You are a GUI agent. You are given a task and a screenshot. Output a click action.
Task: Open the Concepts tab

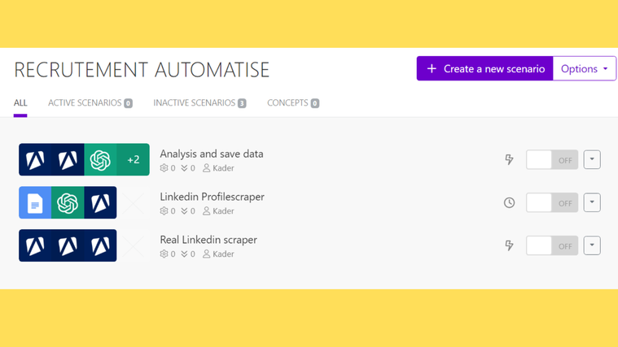point(292,103)
